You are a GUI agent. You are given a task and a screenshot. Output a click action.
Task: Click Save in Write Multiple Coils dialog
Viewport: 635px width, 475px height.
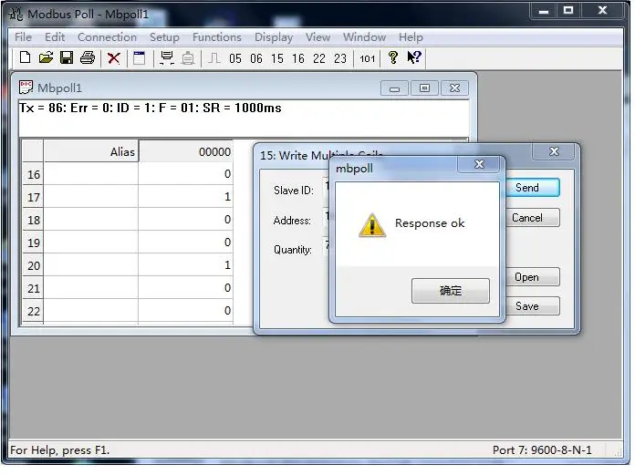pyautogui.click(x=533, y=306)
